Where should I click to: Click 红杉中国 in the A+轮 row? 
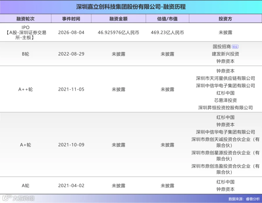coord(225,117)
